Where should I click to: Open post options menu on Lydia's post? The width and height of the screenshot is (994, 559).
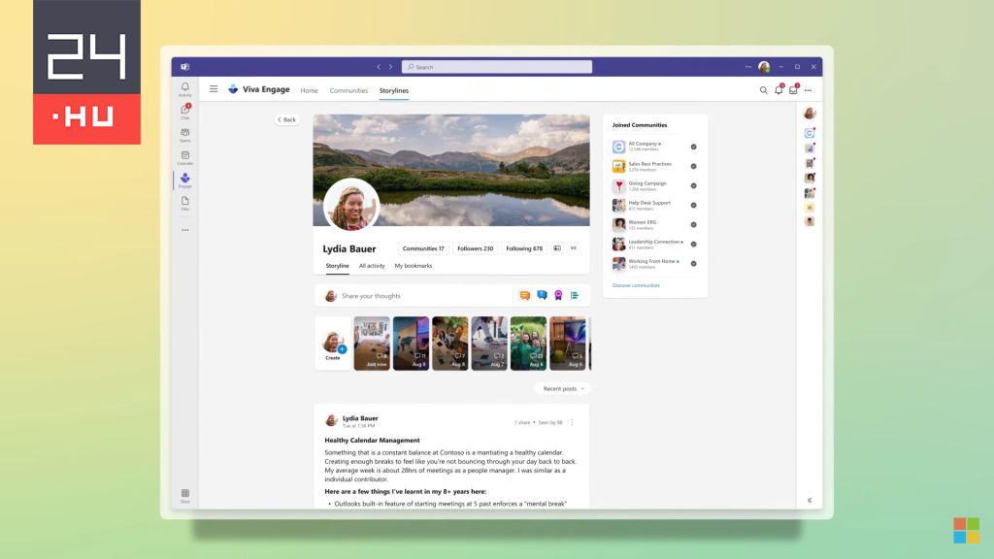(572, 422)
